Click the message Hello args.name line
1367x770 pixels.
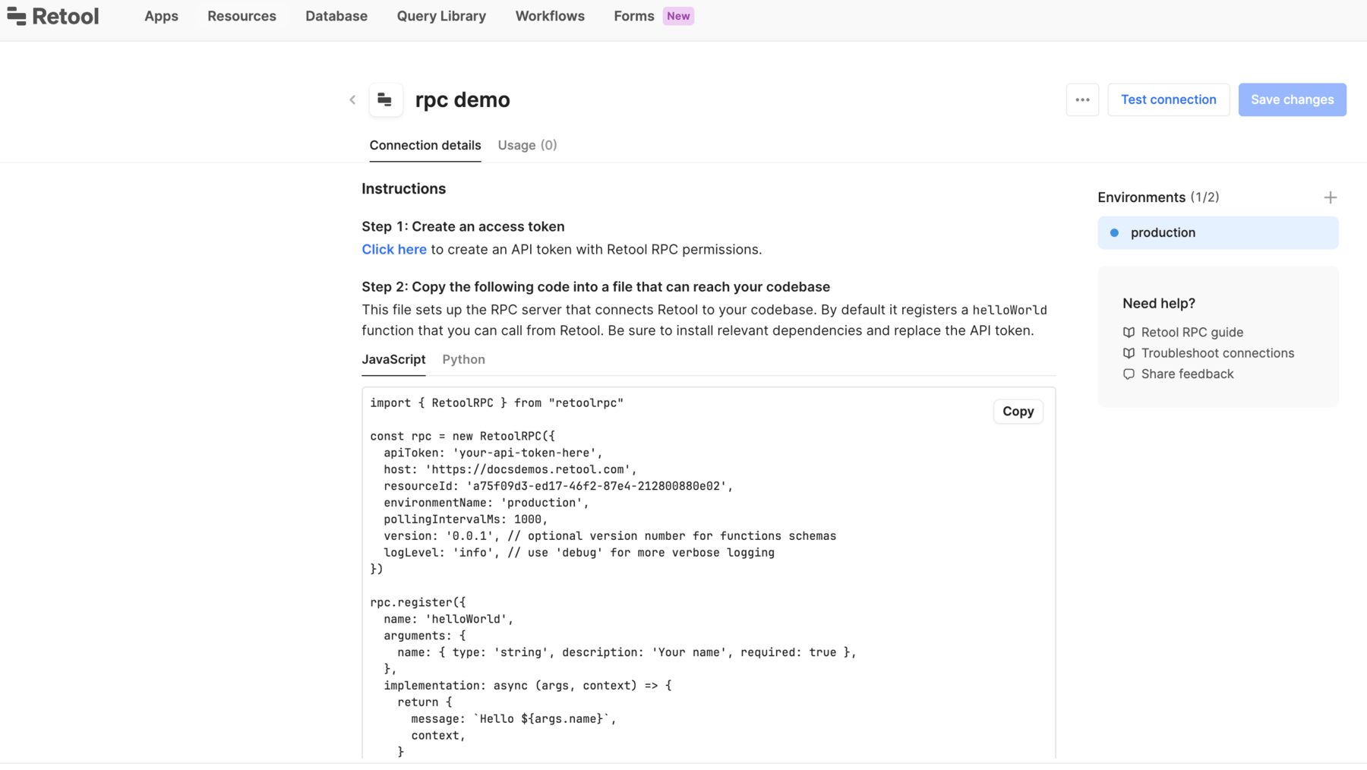point(513,720)
